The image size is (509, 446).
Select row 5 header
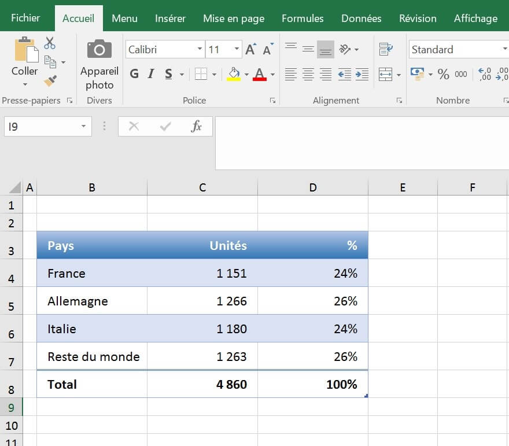[12, 301]
